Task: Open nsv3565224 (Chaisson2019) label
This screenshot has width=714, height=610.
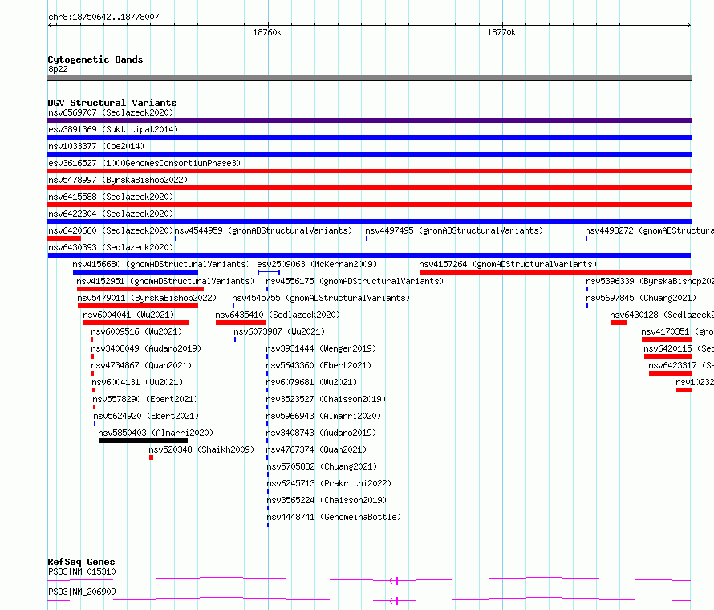Action: click(327, 500)
